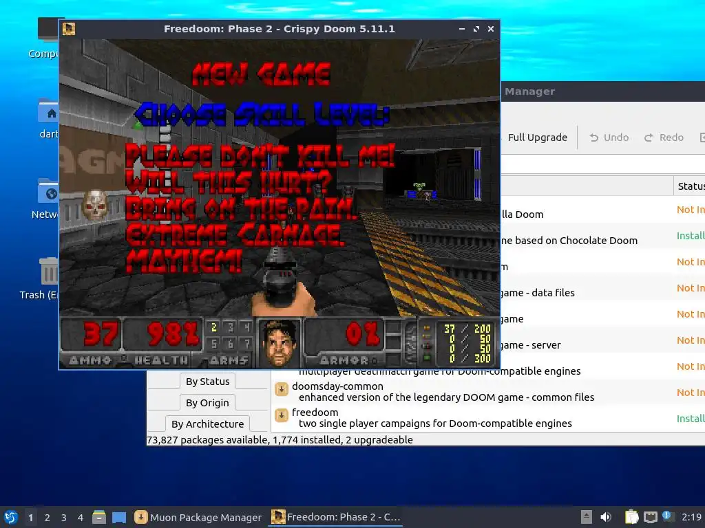Image resolution: width=705 pixels, height=528 pixels.
Task: Switch to virtual desktop 4
Action: tap(81, 517)
